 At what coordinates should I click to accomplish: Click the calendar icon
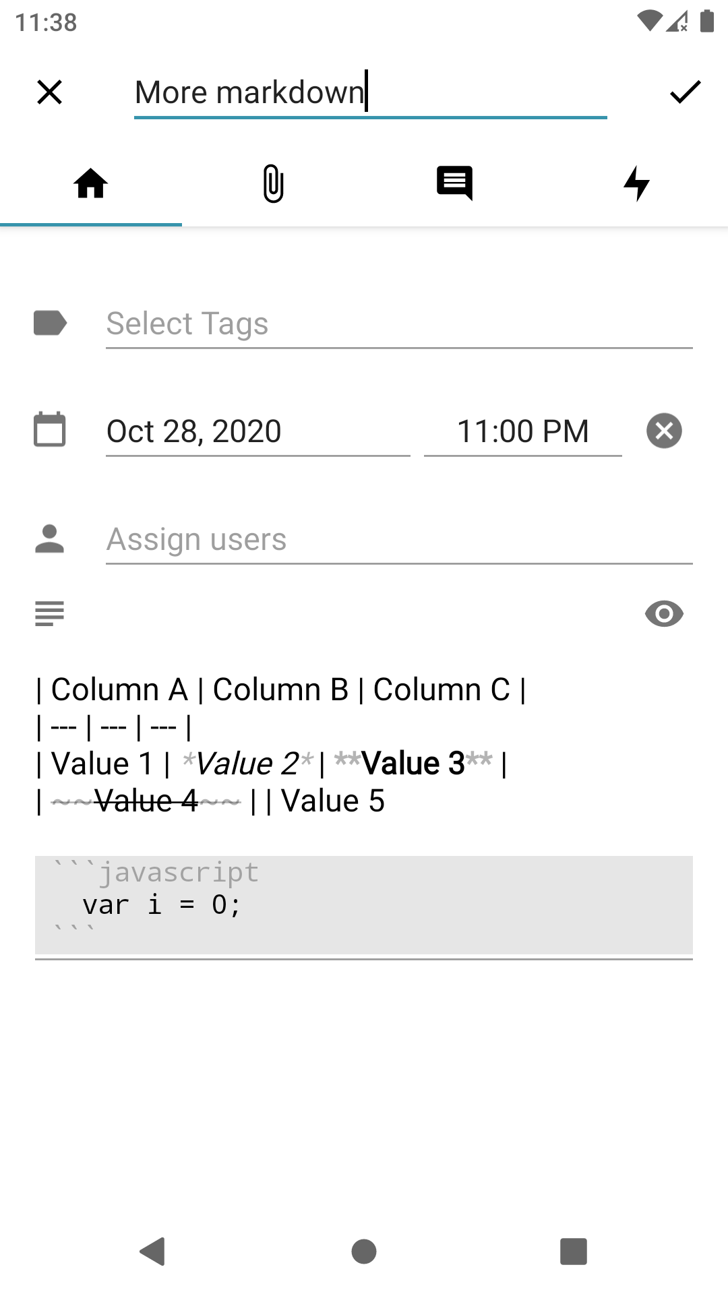click(x=50, y=429)
